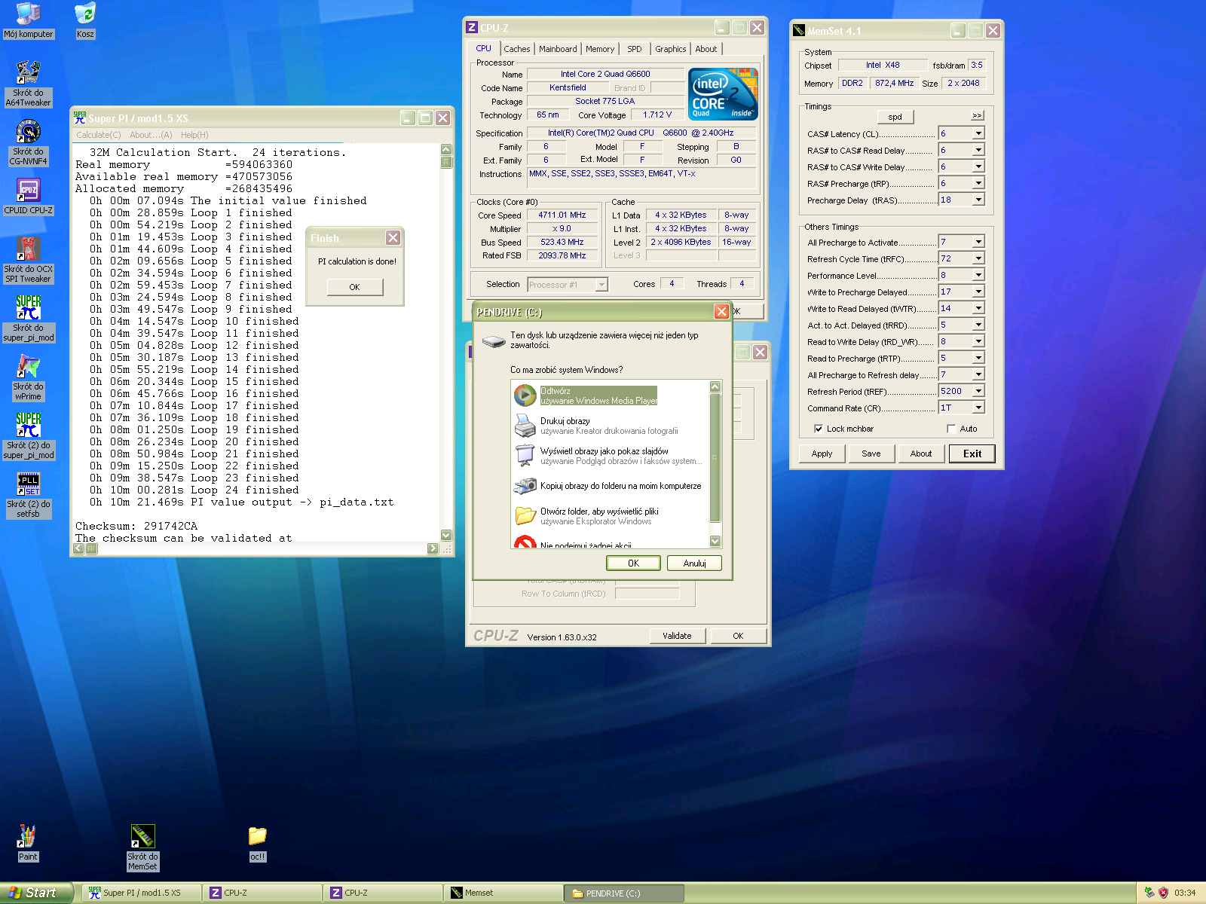This screenshot has width=1206, height=904.
Task: Click the Validate button in CPU-Z
Action: pyautogui.click(x=677, y=636)
